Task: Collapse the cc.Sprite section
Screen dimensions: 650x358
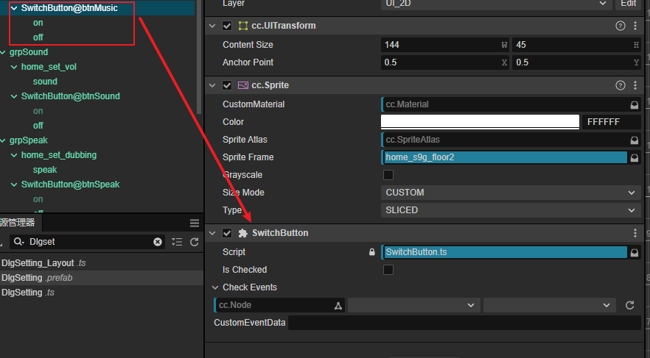Action: pos(212,85)
